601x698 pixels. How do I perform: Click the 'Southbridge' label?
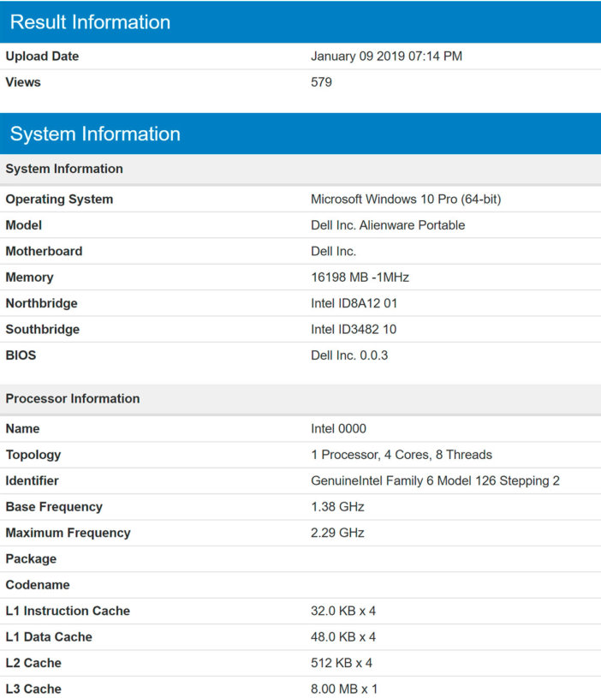click(x=43, y=329)
